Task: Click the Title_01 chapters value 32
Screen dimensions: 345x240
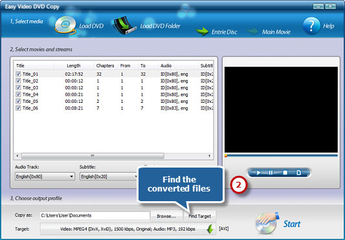Action: tap(99, 74)
